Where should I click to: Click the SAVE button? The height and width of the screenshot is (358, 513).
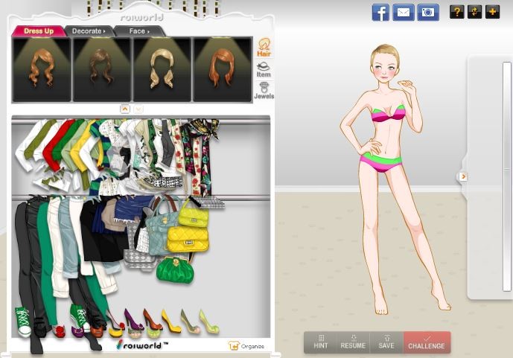386,342
